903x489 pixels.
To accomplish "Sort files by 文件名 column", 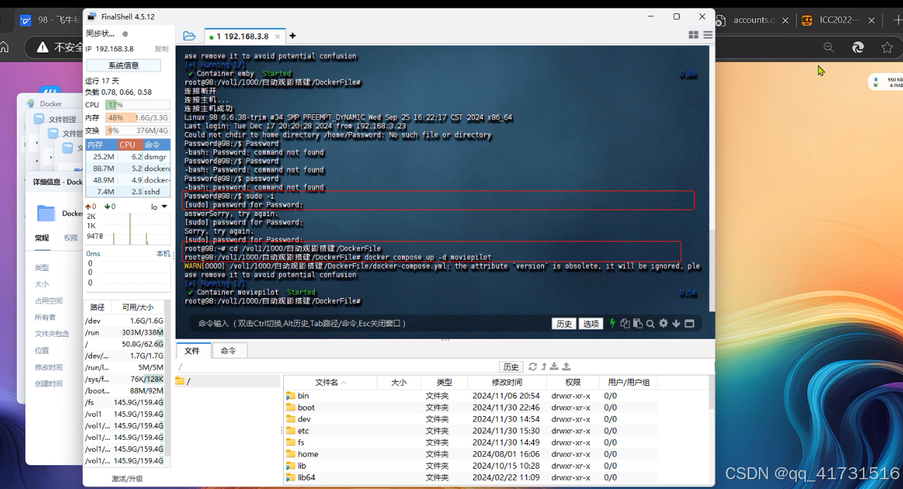I will (x=330, y=382).
